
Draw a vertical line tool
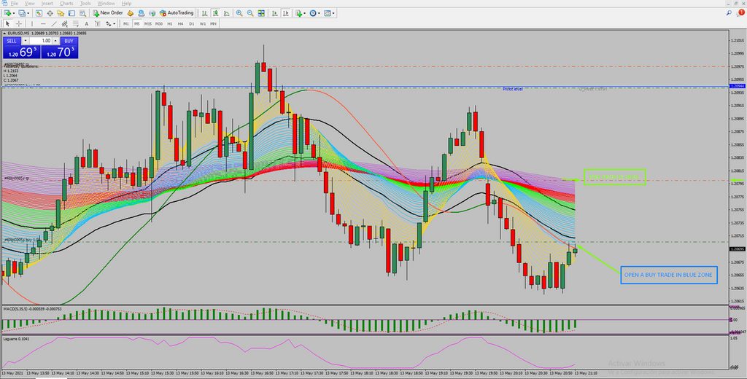(x=32, y=23)
